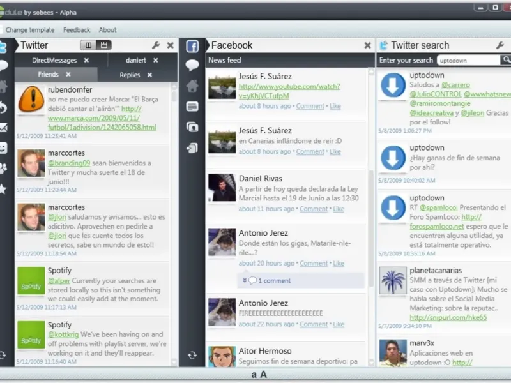Close the Facebook panel with its X

pyautogui.click(x=367, y=45)
